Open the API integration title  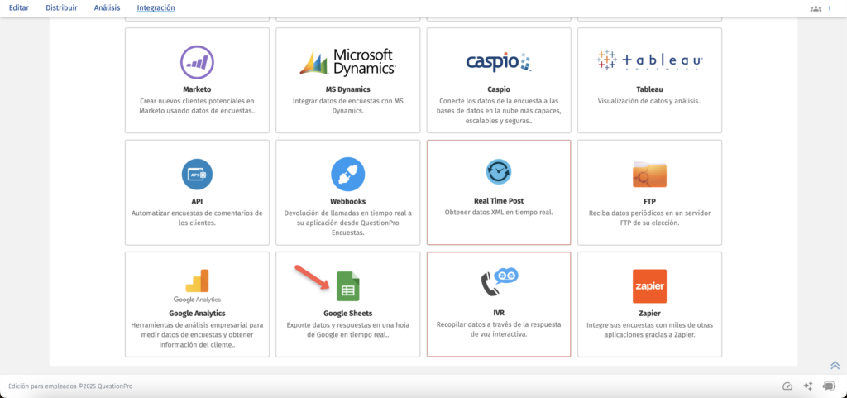point(197,201)
